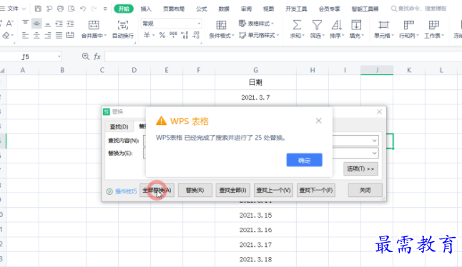Redo the last undone action
462x267 pixels.
click(94, 9)
